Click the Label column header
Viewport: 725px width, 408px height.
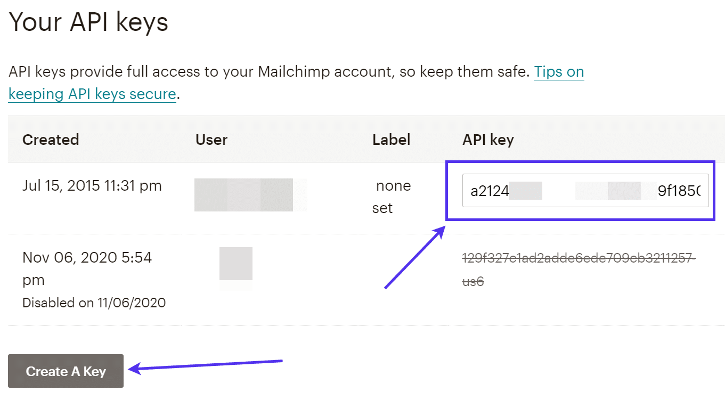391,140
